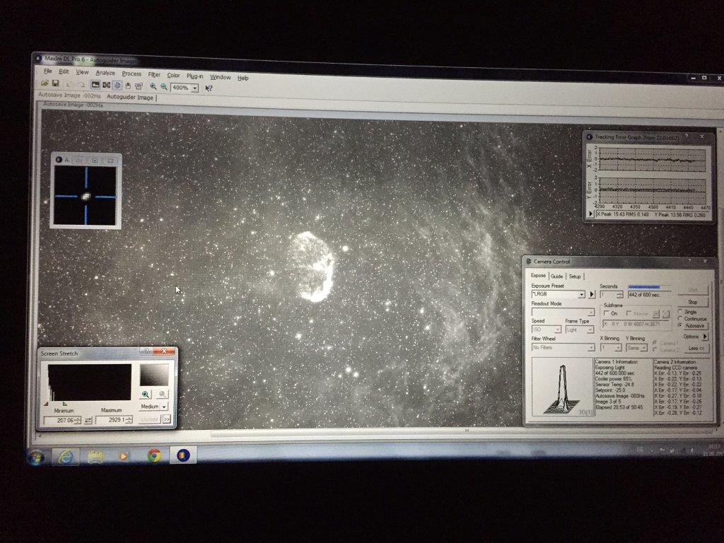The image size is (724, 543).
Task: Click the Exposure Preset play arrow button
Action: pos(592,294)
